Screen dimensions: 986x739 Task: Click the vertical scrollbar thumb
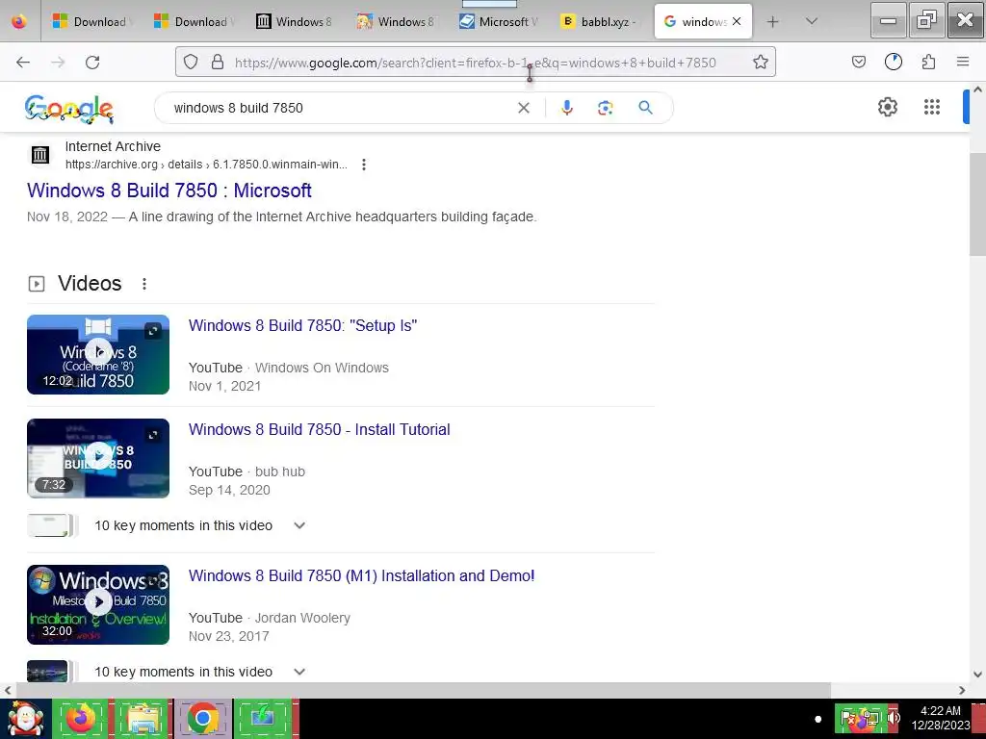(977, 204)
